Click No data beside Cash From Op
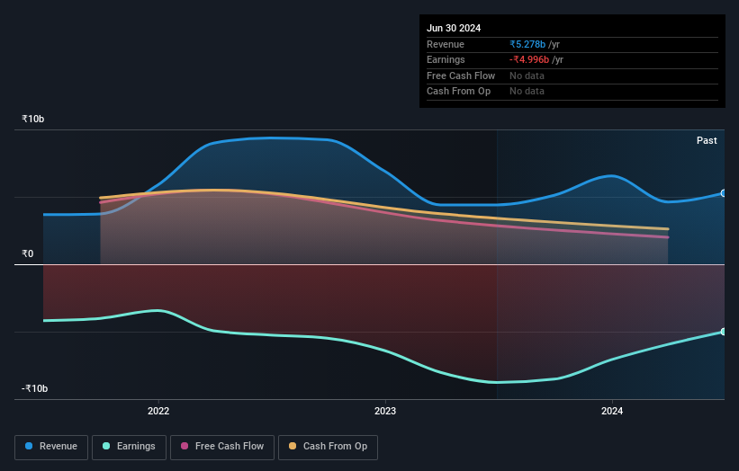This screenshot has width=739, height=471. 527,92
